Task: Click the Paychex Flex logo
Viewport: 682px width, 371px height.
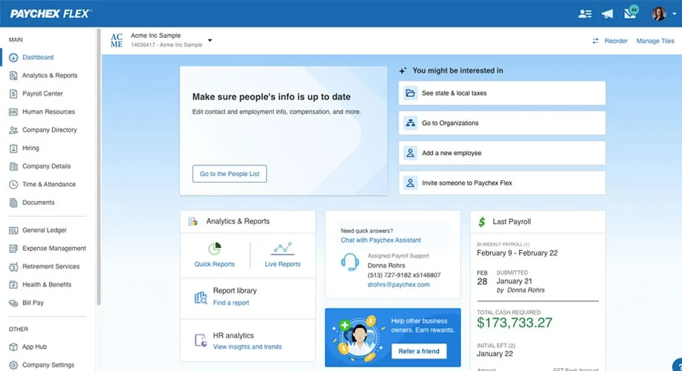Action: point(50,14)
